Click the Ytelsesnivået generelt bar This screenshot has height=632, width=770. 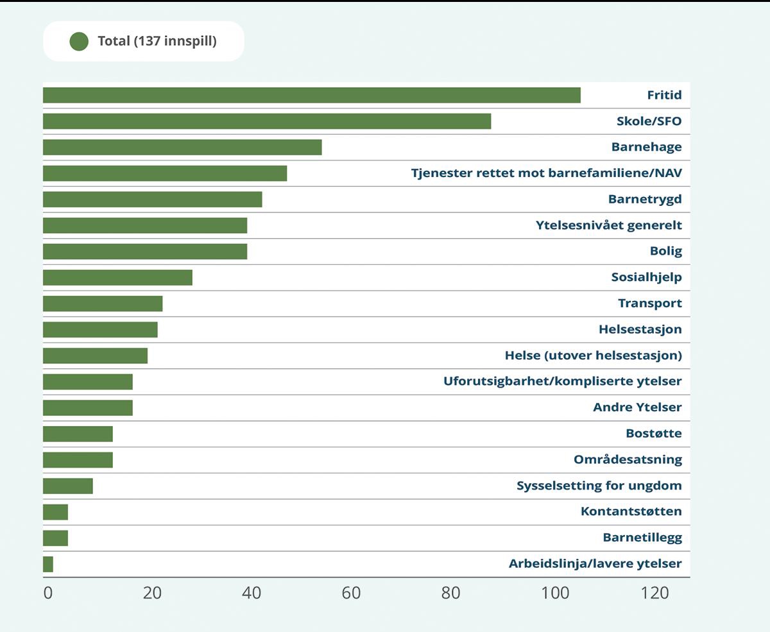[144, 225]
